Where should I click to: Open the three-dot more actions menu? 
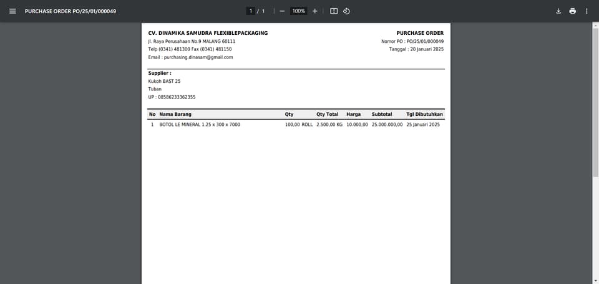pyautogui.click(x=587, y=11)
